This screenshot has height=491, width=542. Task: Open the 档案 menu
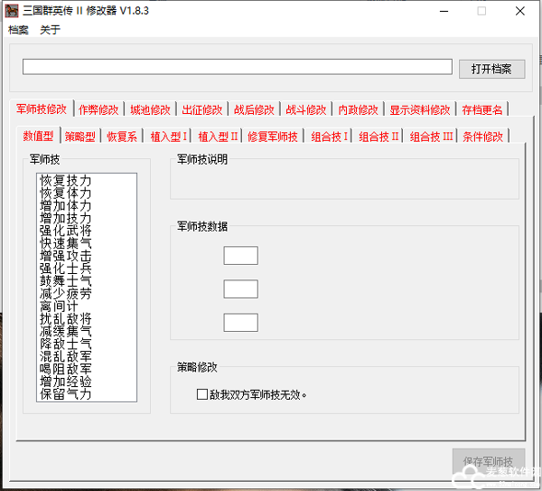click(x=18, y=30)
